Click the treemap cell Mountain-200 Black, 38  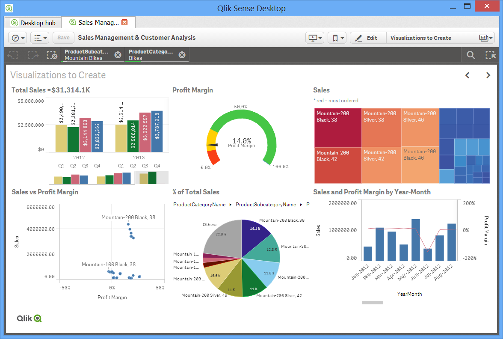click(338, 128)
